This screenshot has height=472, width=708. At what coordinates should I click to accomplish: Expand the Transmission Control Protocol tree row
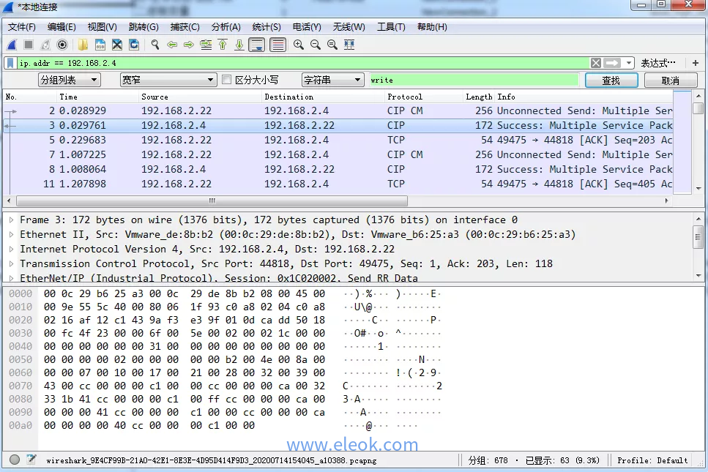pos(11,263)
